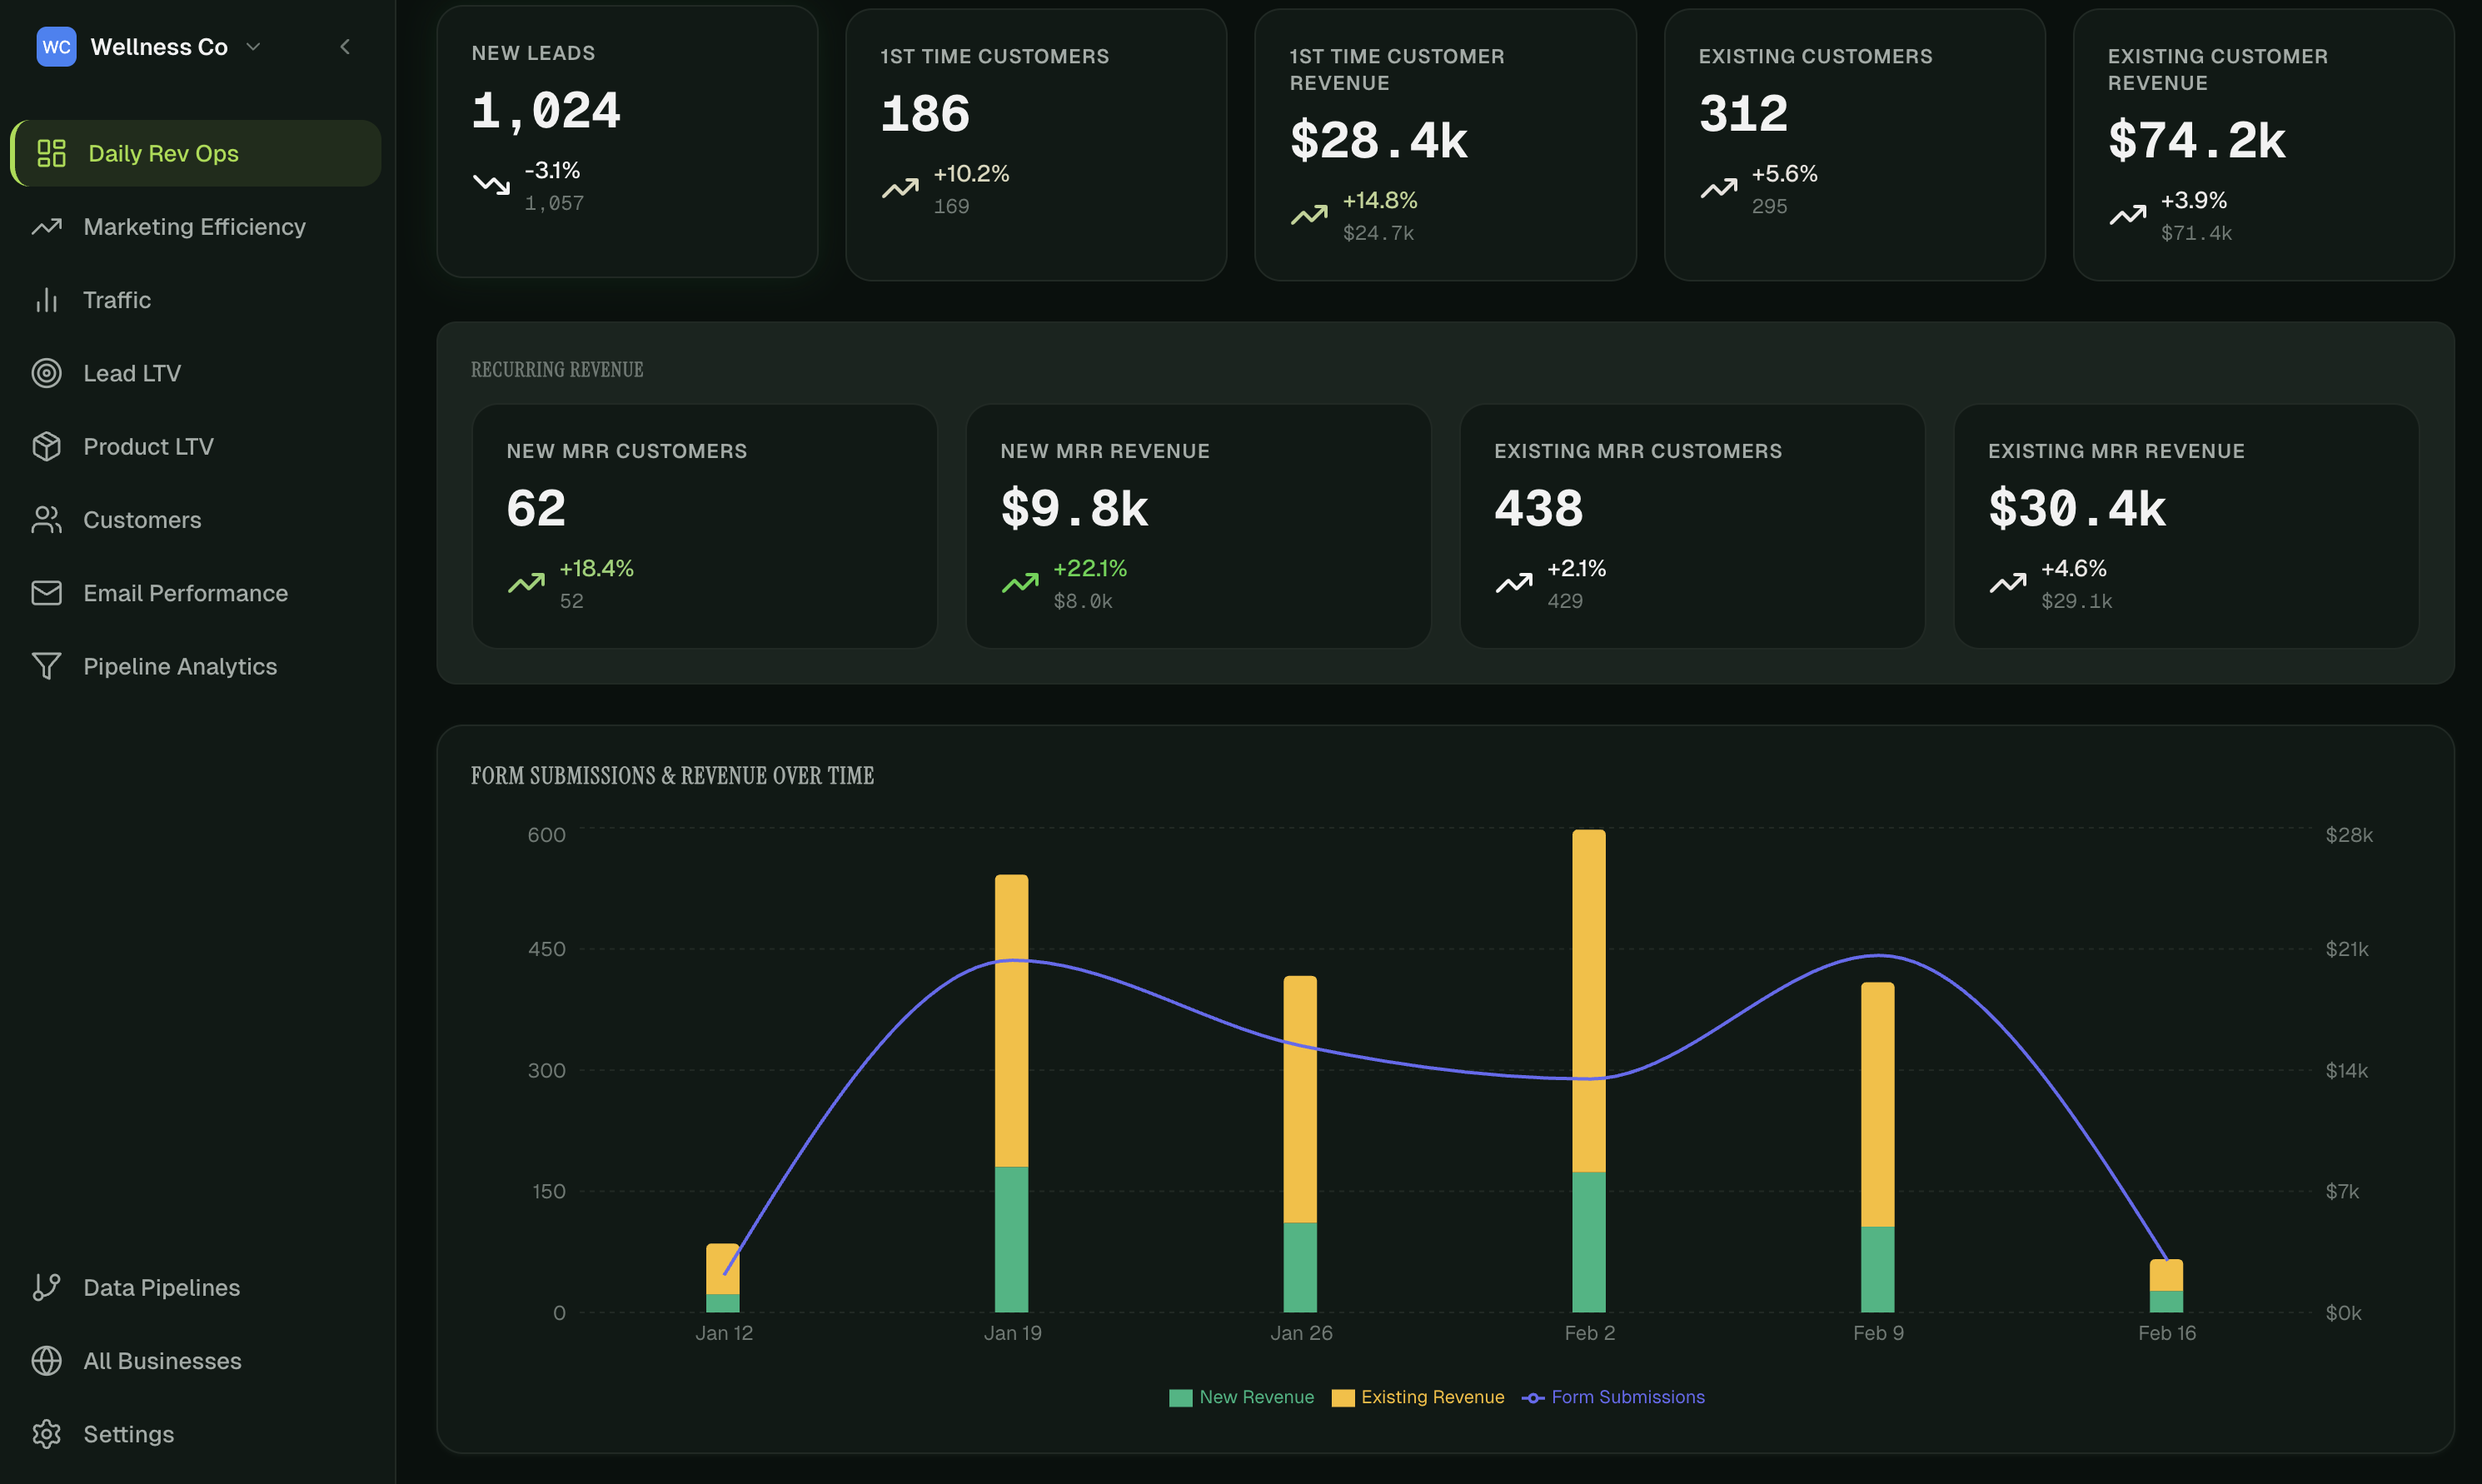Click the Pipeline Analytics funnel icon
Image resolution: width=2482 pixels, height=1484 pixels.
click(x=46, y=666)
